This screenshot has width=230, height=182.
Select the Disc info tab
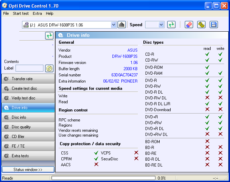[x=28, y=117]
